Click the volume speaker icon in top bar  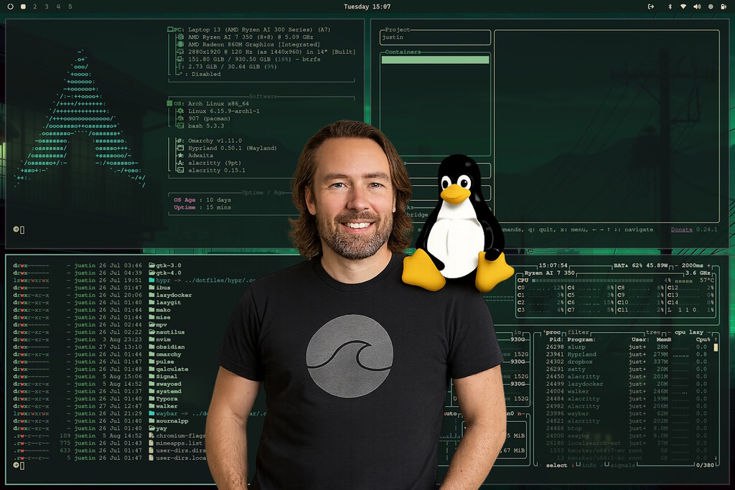[x=697, y=6]
